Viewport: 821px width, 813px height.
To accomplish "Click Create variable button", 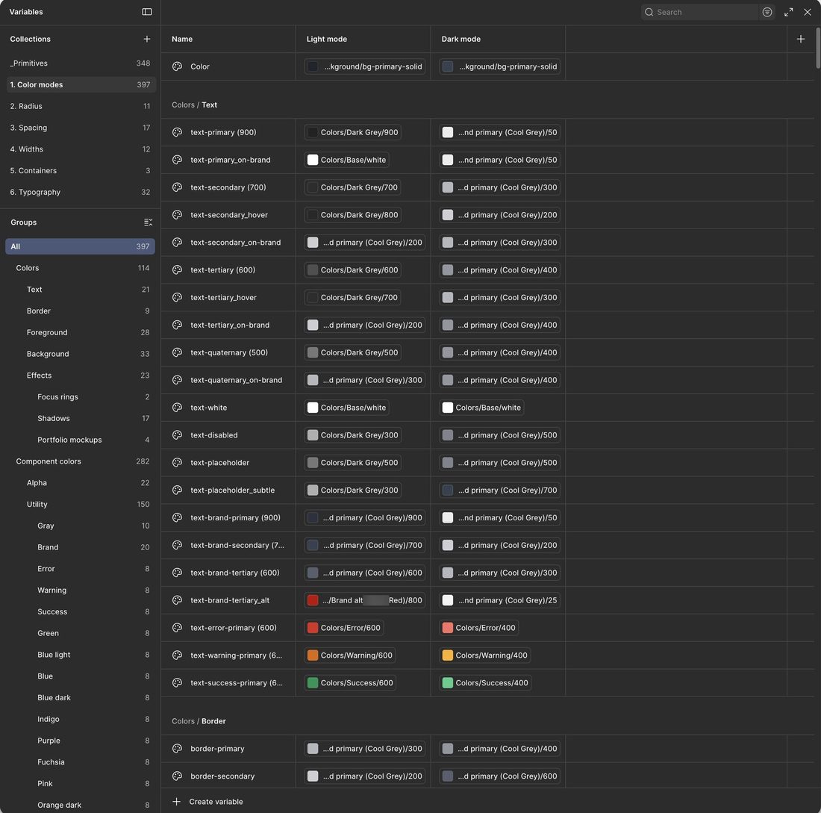I will [208, 802].
